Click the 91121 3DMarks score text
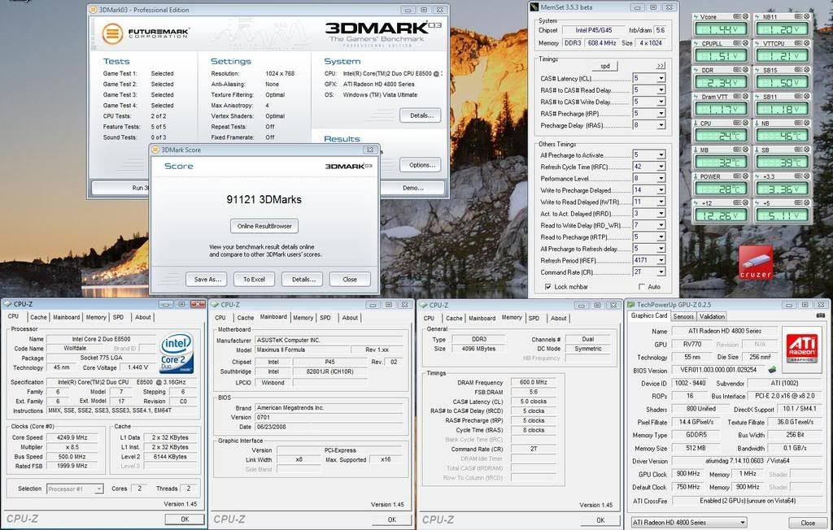833x530 pixels. 264,200
